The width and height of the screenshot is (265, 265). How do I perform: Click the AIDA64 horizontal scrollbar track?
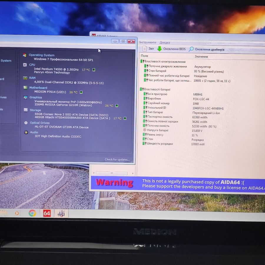112,173
